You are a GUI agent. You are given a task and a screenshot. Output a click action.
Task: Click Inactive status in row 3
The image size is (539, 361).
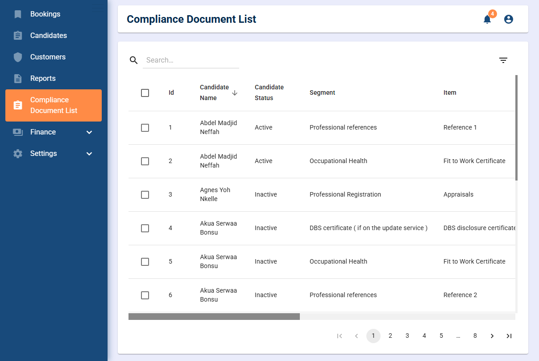point(266,195)
